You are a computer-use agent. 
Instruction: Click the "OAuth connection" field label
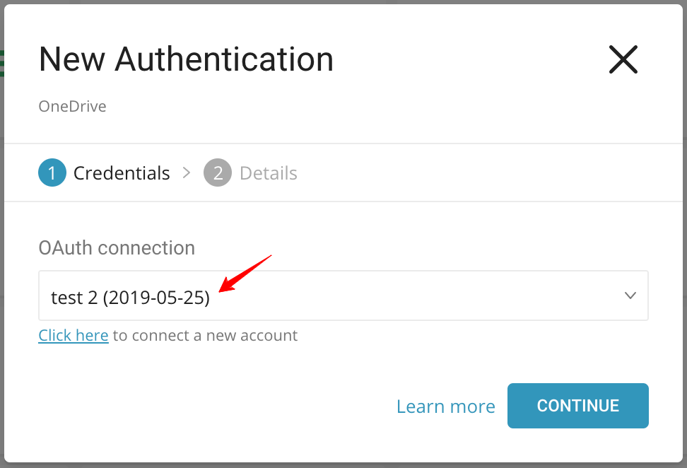117,248
